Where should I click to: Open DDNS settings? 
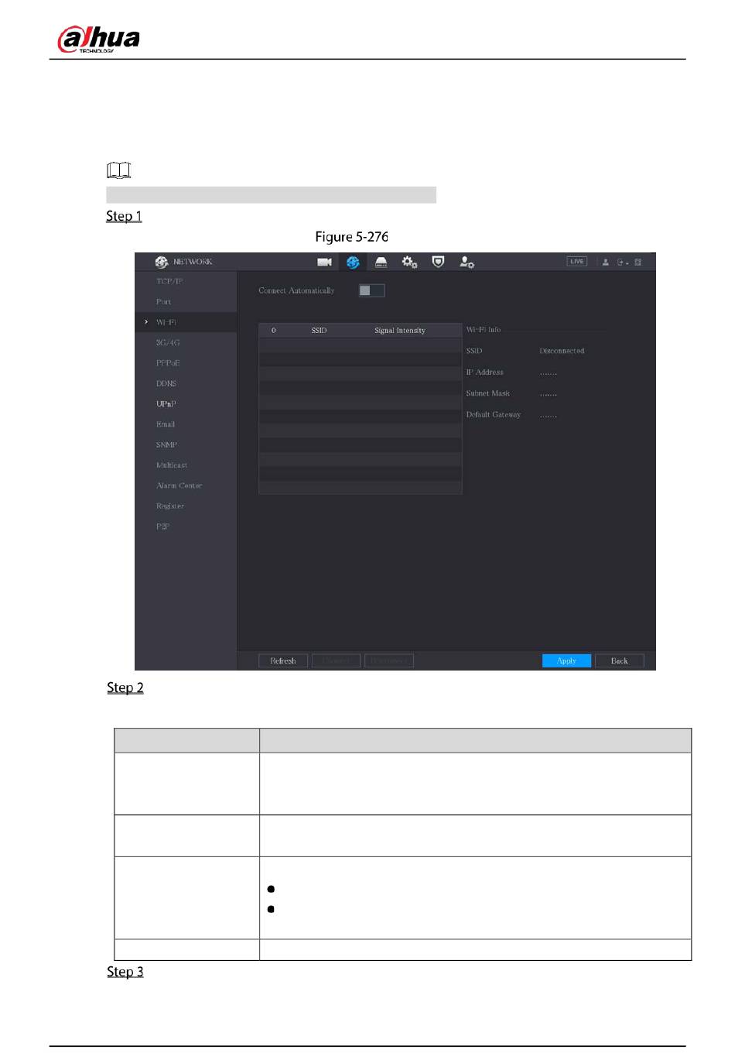click(x=166, y=384)
